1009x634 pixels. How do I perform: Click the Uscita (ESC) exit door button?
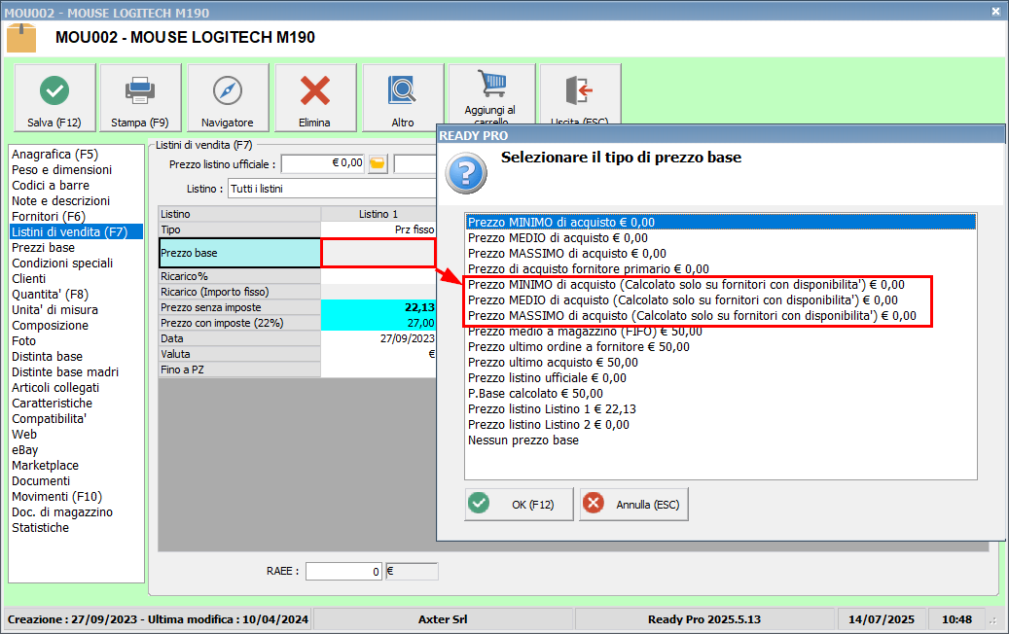tap(580, 94)
